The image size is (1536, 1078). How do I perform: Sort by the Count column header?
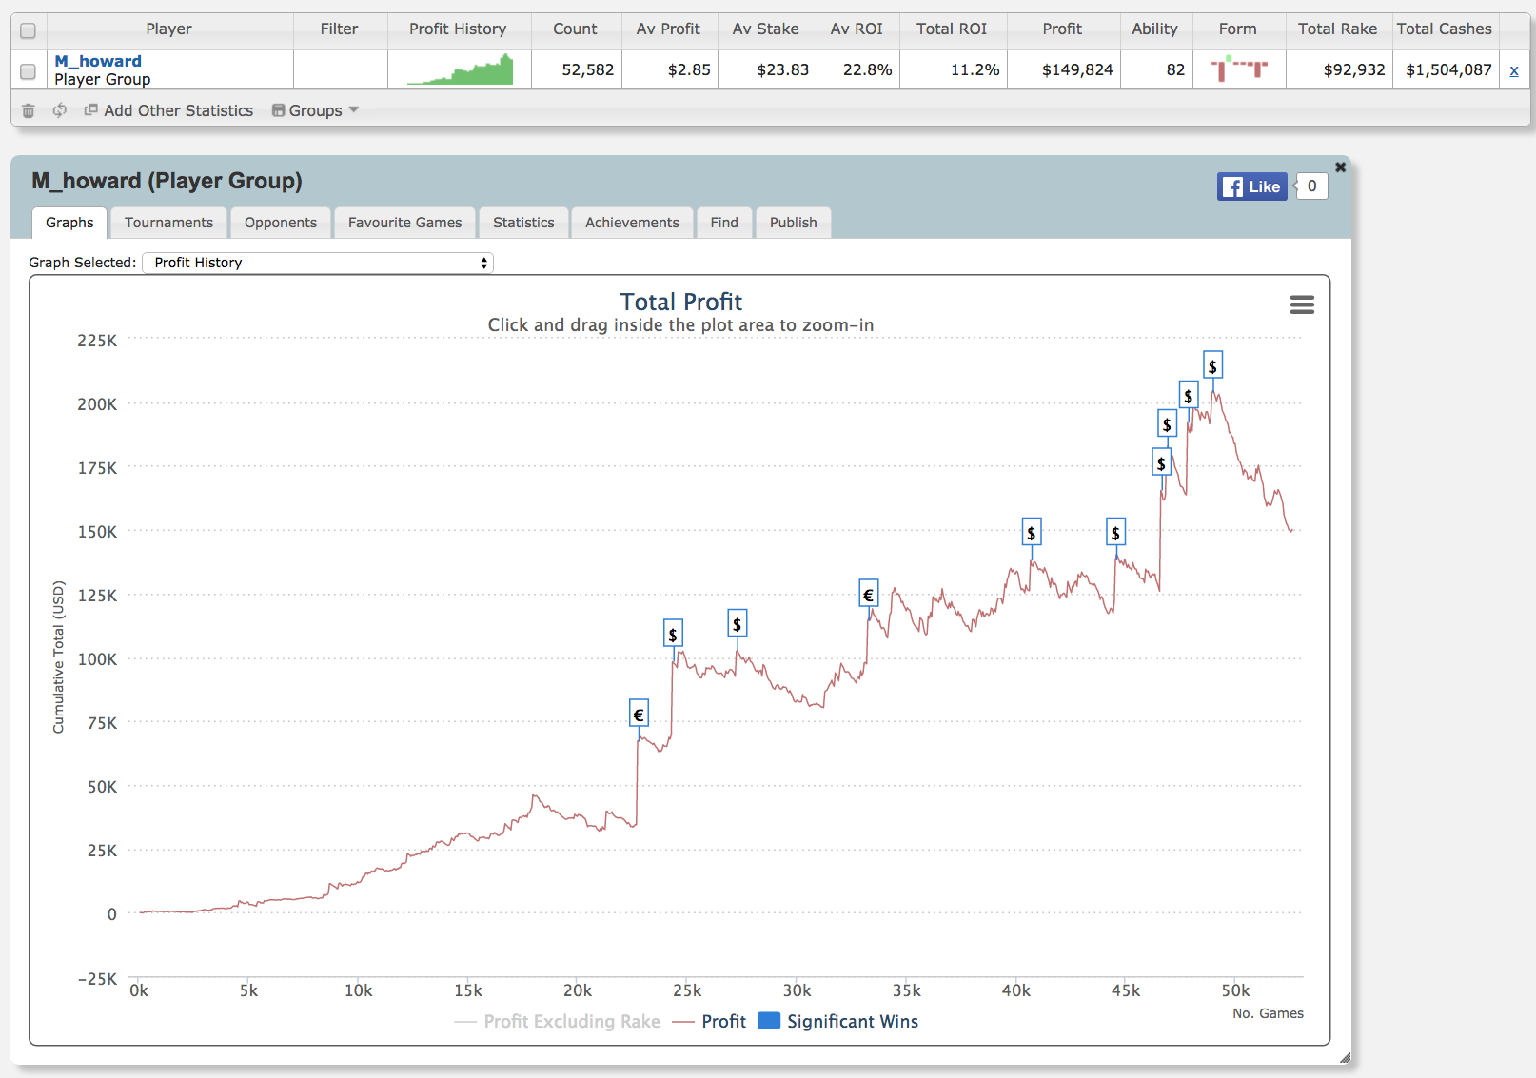pos(576,29)
